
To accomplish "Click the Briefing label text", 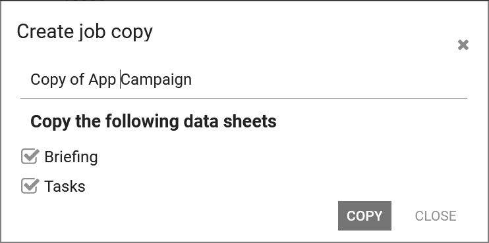I will click(71, 157).
